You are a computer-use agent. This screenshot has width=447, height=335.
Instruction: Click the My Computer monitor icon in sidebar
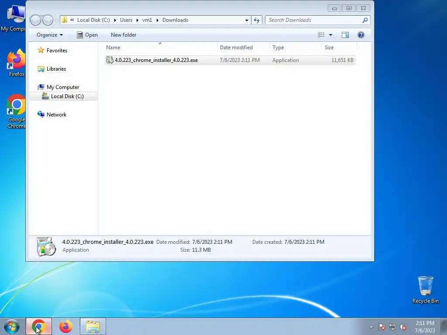tap(41, 87)
